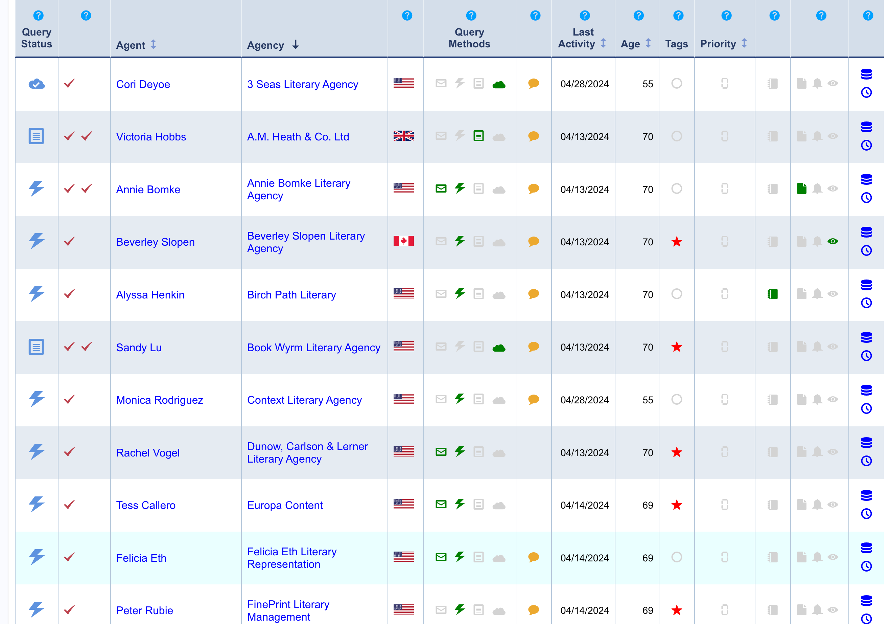
Task: Click the green notebook icon for Alyssa Henkin
Action: (773, 294)
